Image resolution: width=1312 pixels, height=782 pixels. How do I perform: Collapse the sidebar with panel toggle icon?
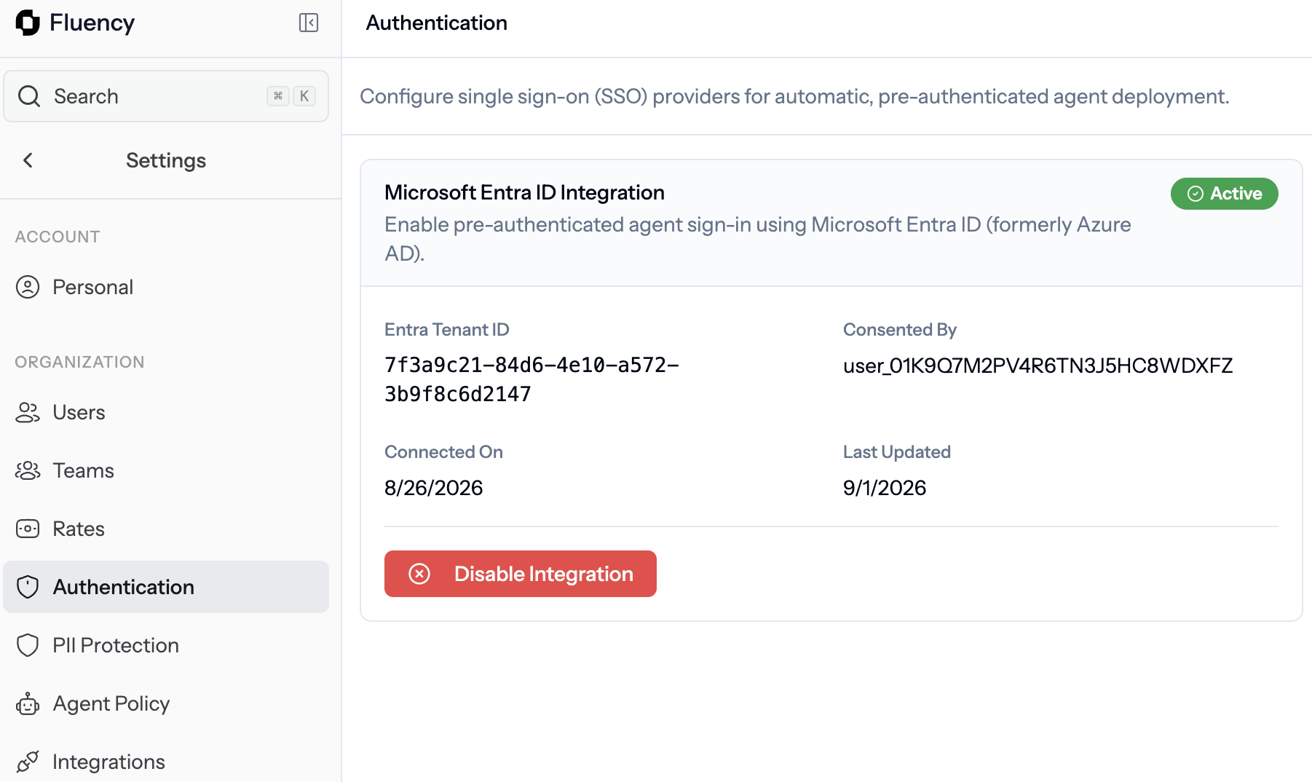click(309, 23)
